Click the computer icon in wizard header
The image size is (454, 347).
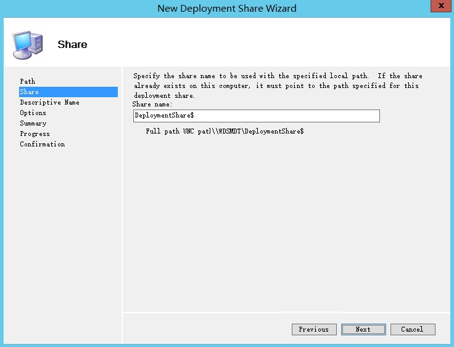28,45
